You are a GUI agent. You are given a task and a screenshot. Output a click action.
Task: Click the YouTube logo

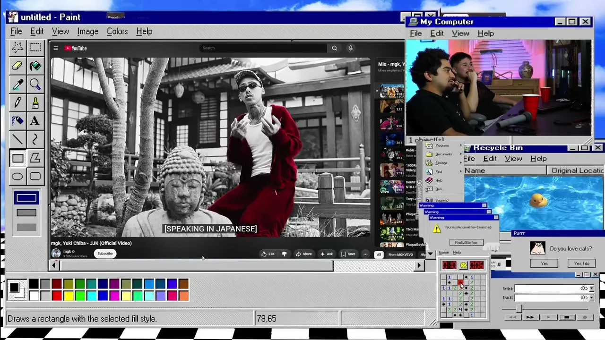tap(76, 48)
